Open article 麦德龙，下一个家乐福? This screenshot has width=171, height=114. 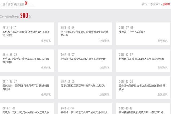pos(132,32)
